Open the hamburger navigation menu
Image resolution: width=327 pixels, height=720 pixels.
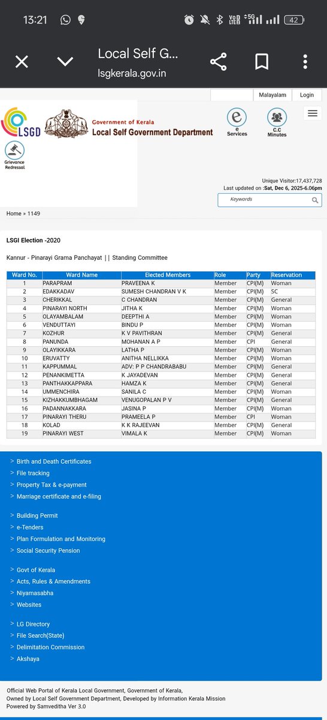(x=313, y=113)
